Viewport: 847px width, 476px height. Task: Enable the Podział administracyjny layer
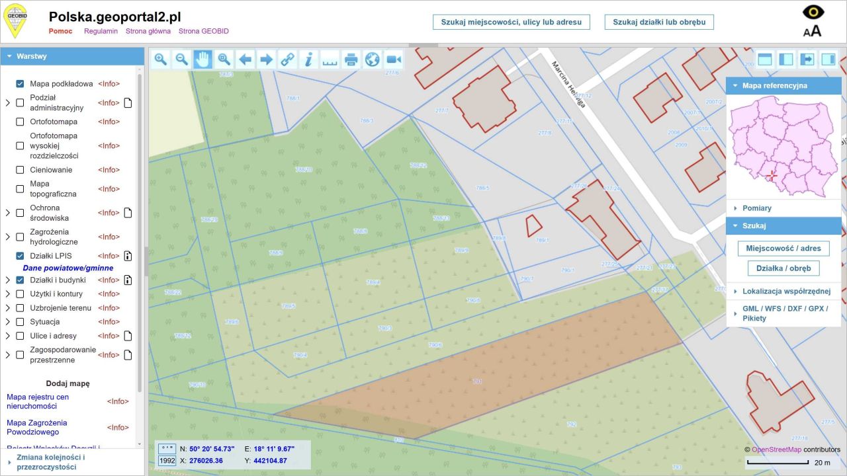click(x=20, y=102)
